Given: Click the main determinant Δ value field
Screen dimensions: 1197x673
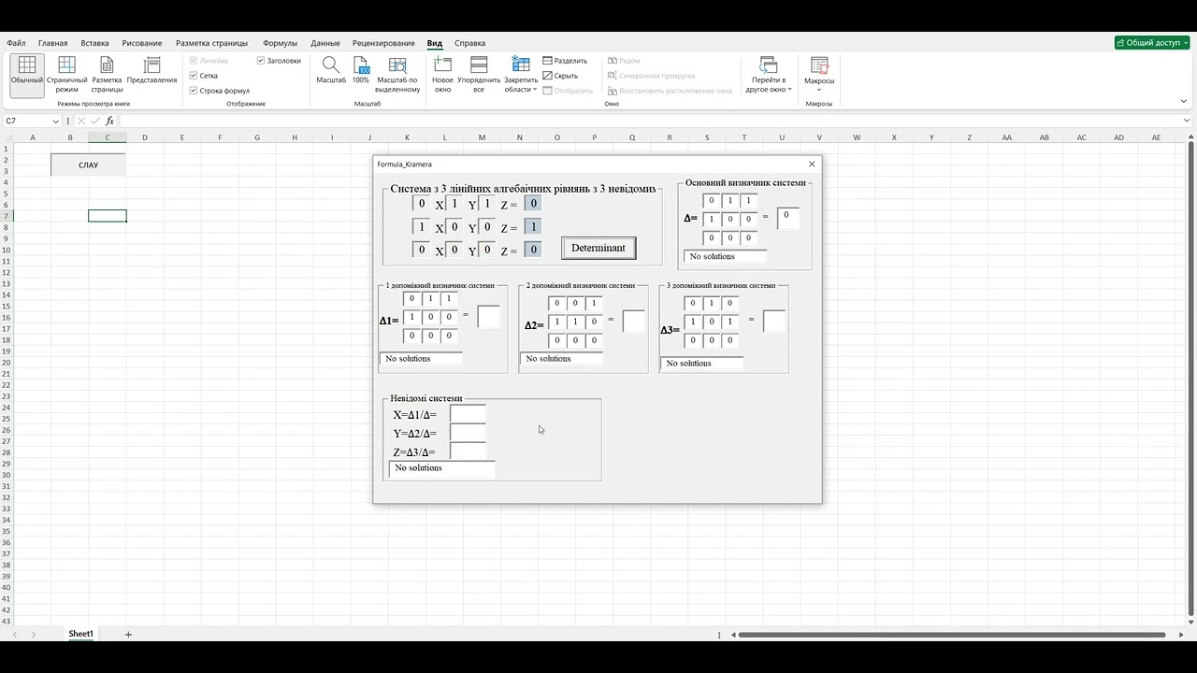Looking at the screenshot, I should click(x=788, y=218).
